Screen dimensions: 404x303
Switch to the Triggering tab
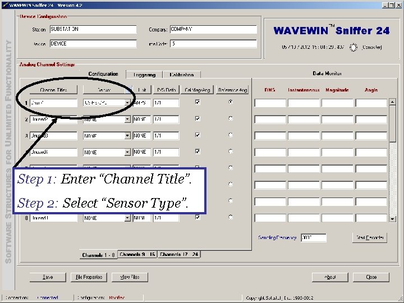click(144, 75)
